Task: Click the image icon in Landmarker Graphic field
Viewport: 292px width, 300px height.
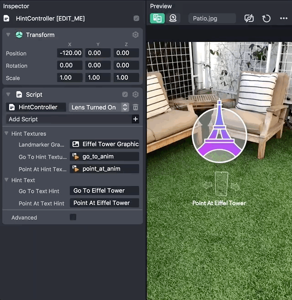Action: pyautogui.click(x=76, y=144)
